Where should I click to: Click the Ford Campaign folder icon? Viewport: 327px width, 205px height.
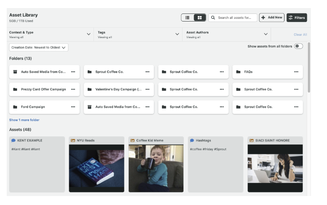click(x=15, y=107)
